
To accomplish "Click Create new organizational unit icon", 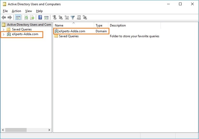I will tap(67, 17).
